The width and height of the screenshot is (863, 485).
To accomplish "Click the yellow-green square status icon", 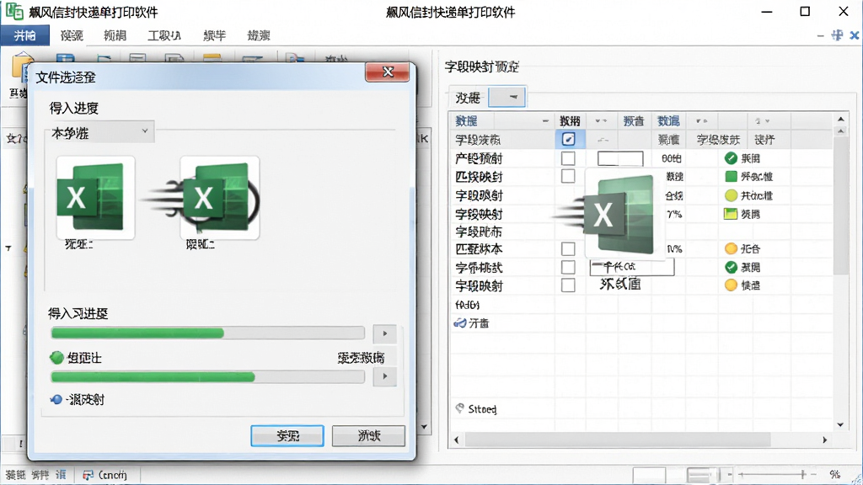I will pos(731,214).
